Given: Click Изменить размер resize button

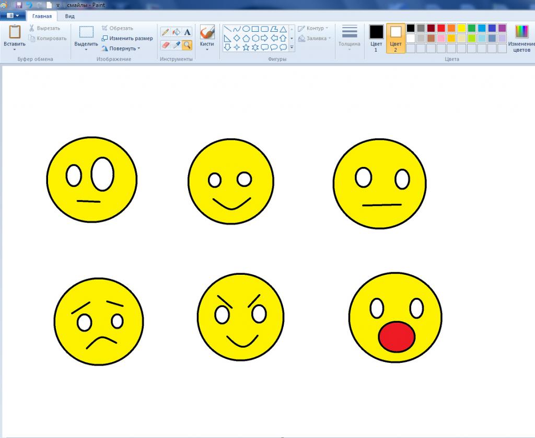Looking at the screenshot, I should point(127,38).
